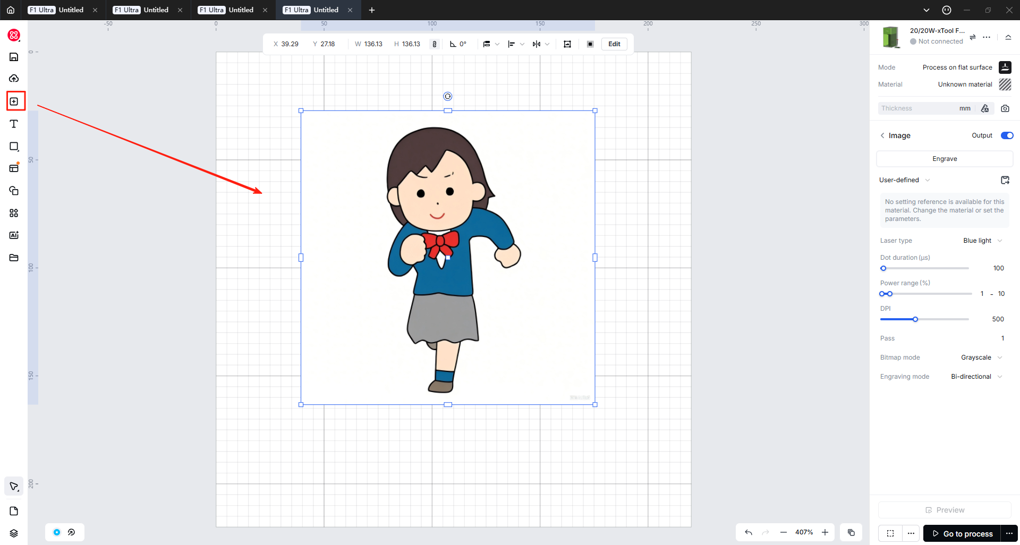Toggle the aspect ratio lock
This screenshot has width=1020, height=545.
pyautogui.click(x=435, y=44)
